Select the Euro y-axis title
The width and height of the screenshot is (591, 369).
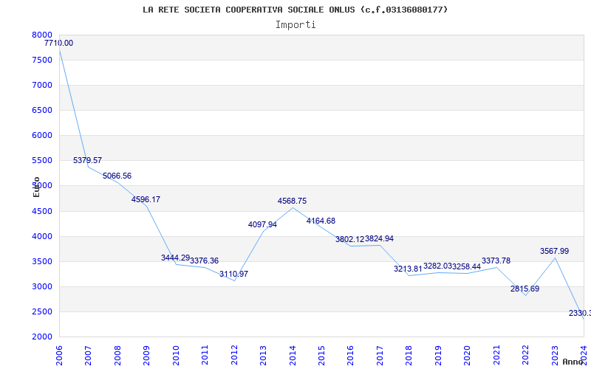click(36, 187)
